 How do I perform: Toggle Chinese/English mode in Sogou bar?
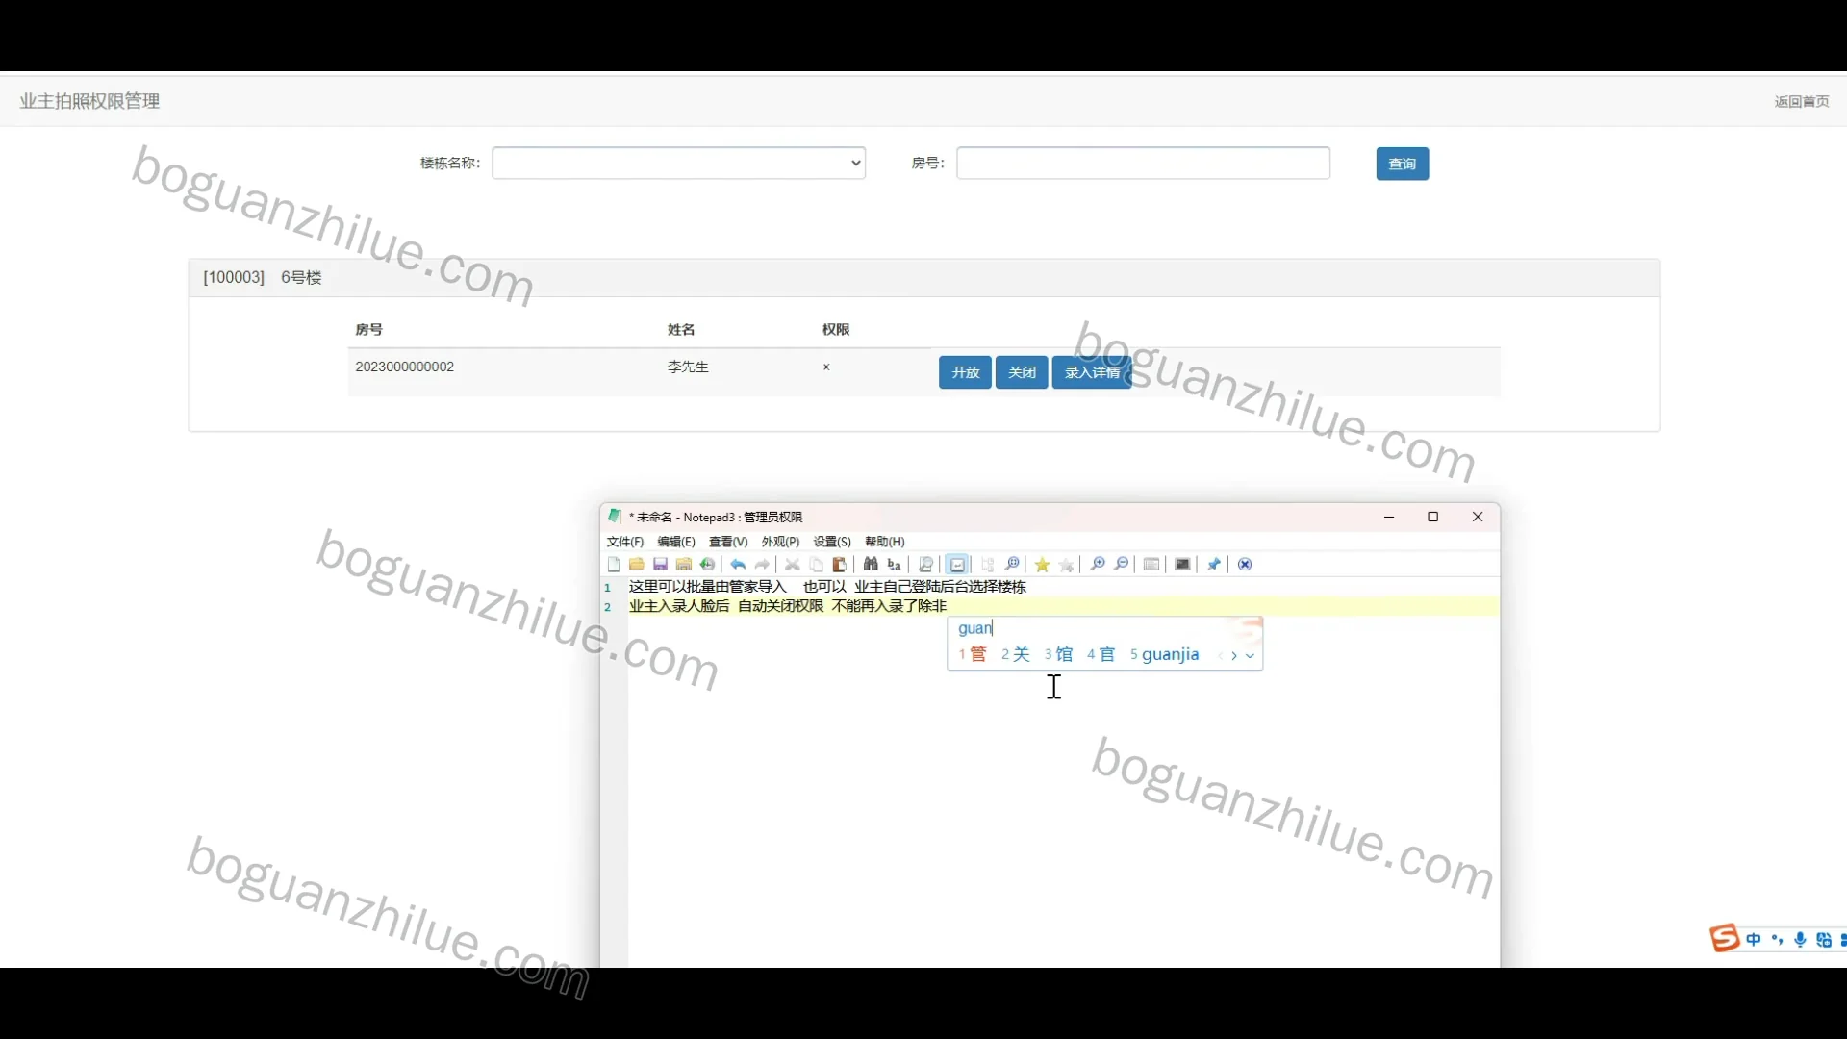(1754, 940)
